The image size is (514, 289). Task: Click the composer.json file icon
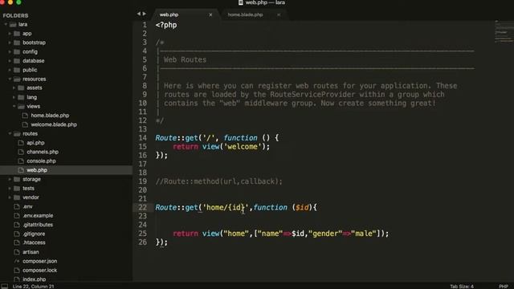point(17,261)
